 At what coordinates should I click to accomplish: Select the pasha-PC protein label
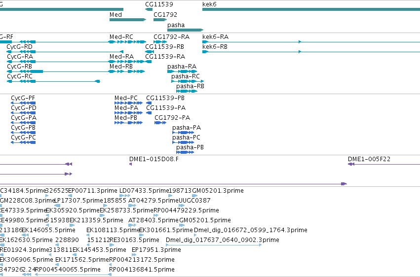click(186, 138)
